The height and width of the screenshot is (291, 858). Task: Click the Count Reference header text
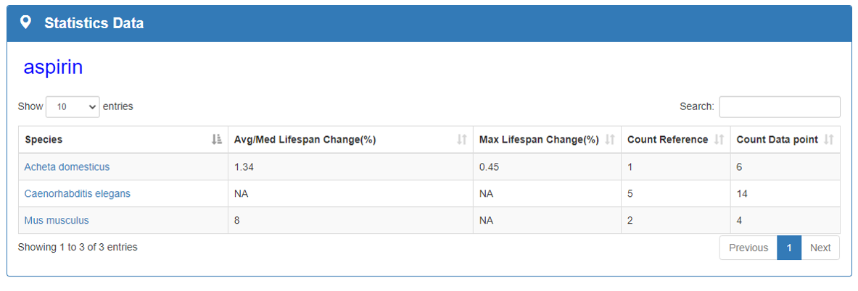coord(667,140)
